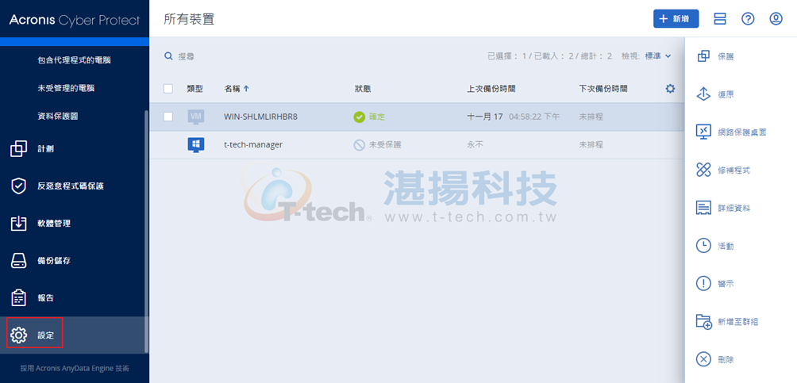797x383 pixels.
Task: Open the user account profile icon
Action: (776, 19)
